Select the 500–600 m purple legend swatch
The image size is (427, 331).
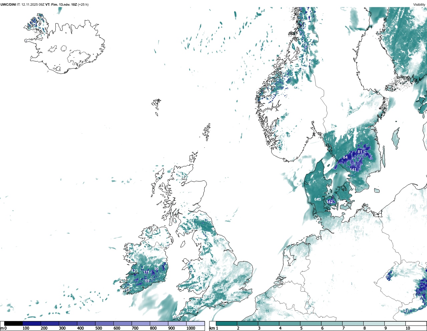[x=104, y=323]
